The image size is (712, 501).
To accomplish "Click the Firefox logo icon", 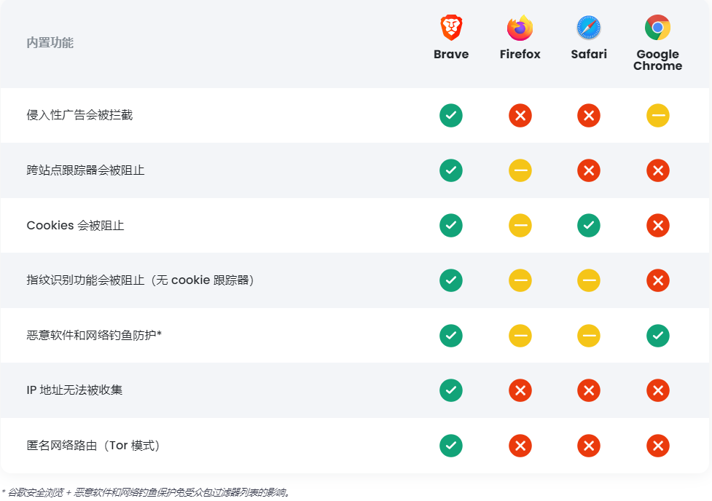I will pos(520,28).
